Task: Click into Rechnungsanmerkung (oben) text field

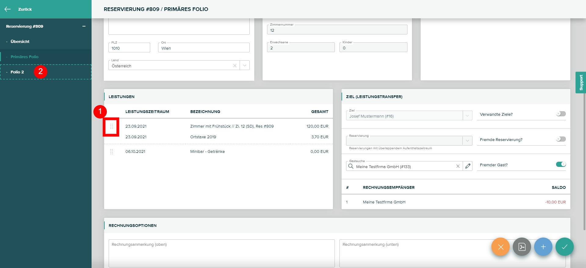Action: click(222, 253)
